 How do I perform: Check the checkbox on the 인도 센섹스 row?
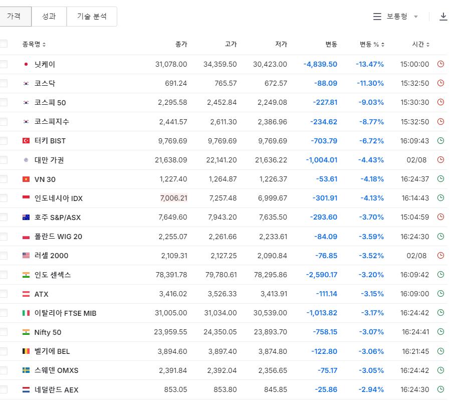4,275
